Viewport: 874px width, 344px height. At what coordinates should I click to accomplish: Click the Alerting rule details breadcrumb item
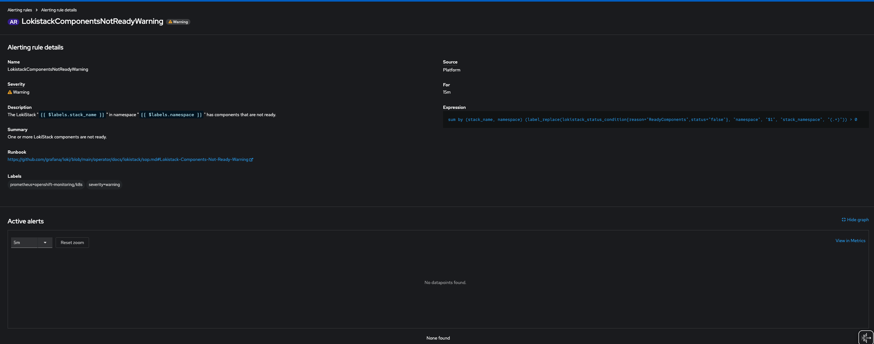[59, 10]
